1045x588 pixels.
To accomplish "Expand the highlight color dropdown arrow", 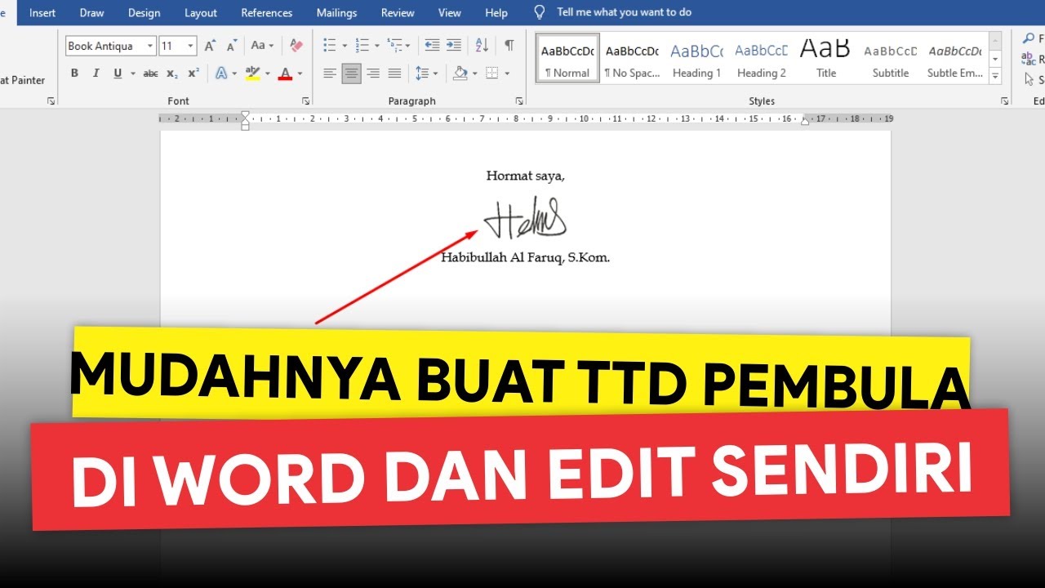I will click(267, 73).
